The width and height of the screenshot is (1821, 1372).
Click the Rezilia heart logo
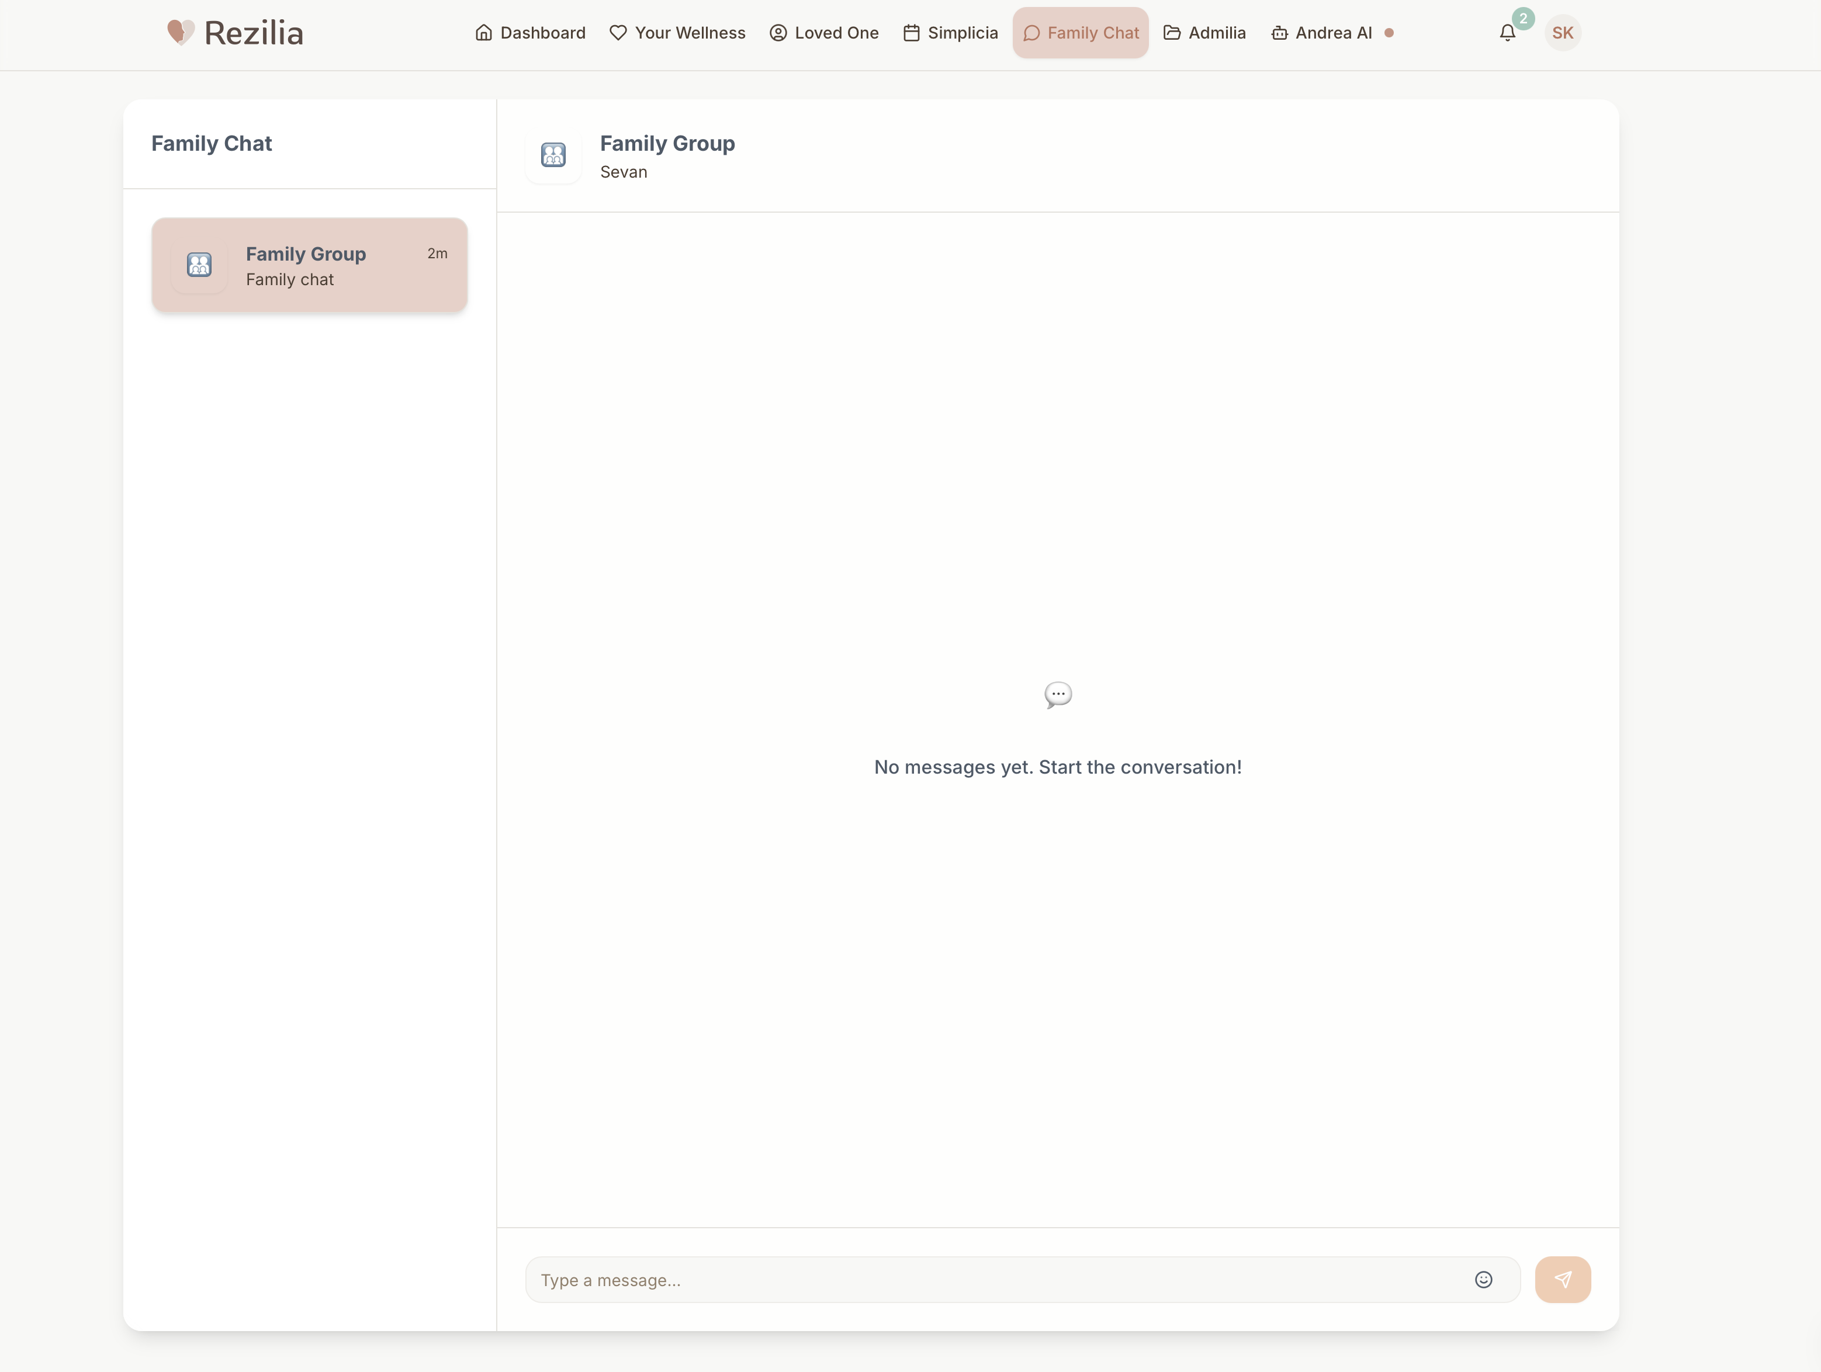181,33
